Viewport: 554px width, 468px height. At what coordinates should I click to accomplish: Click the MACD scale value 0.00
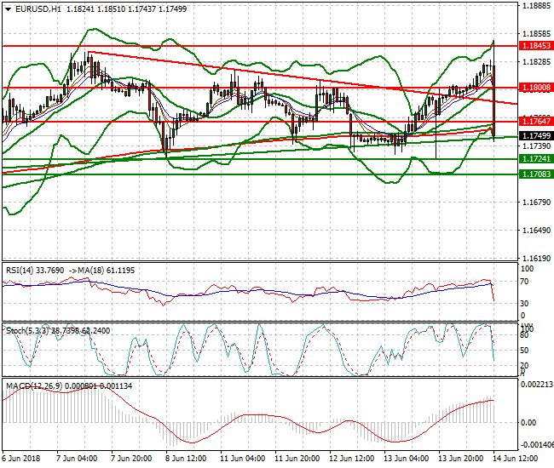coord(528,423)
